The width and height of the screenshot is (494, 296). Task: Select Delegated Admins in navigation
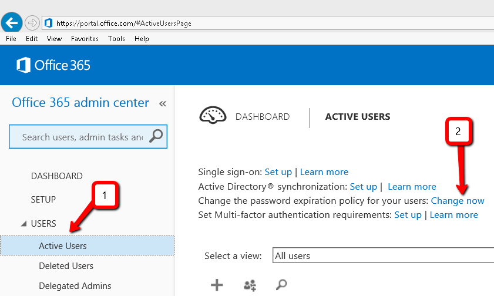click(75, 285)
